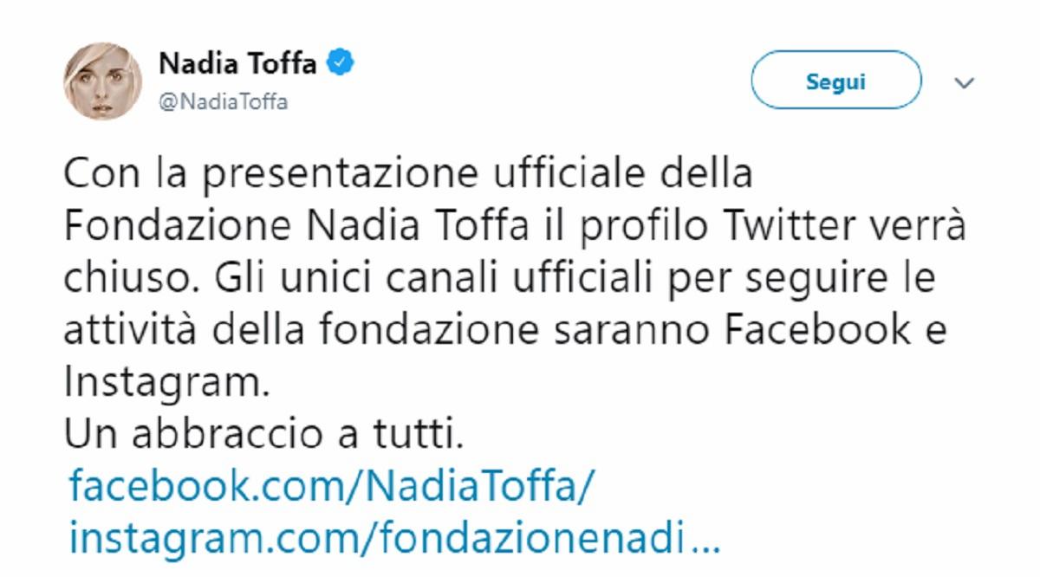Expand the tweet options chevron menu

(x=964, y=83)
